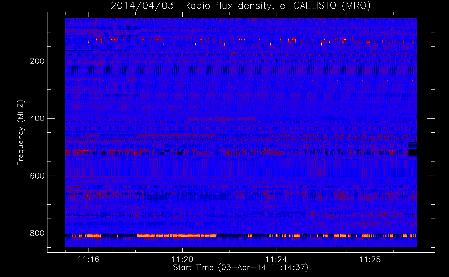Click the 11:20 time tick label
The image size is (449, 277).
coord(182,260)
